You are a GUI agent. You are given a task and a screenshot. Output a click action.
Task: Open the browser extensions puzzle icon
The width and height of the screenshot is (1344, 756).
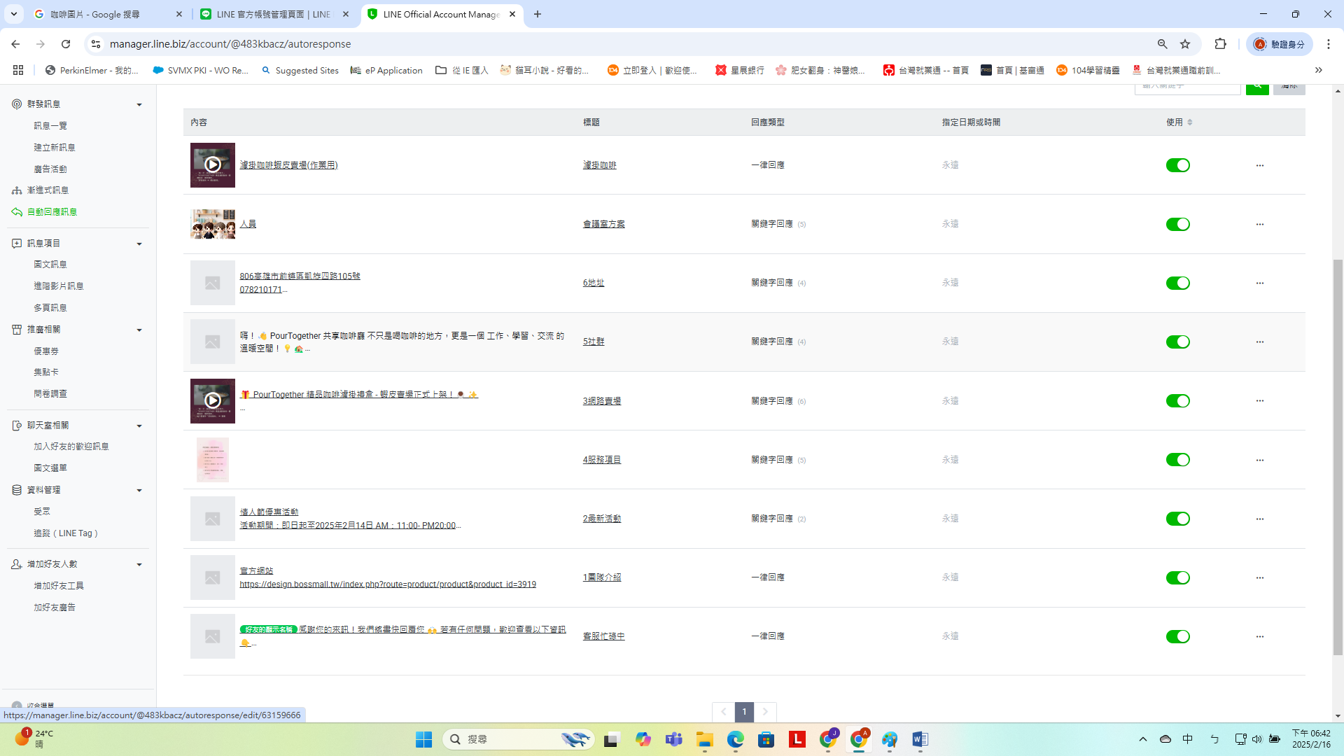pyautogui.click(x=1220, y=44)
